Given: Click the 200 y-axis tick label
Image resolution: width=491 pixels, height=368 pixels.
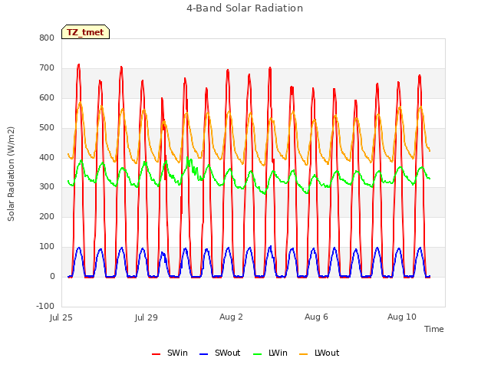Looking at the screenshot, I should coord(47,216).
